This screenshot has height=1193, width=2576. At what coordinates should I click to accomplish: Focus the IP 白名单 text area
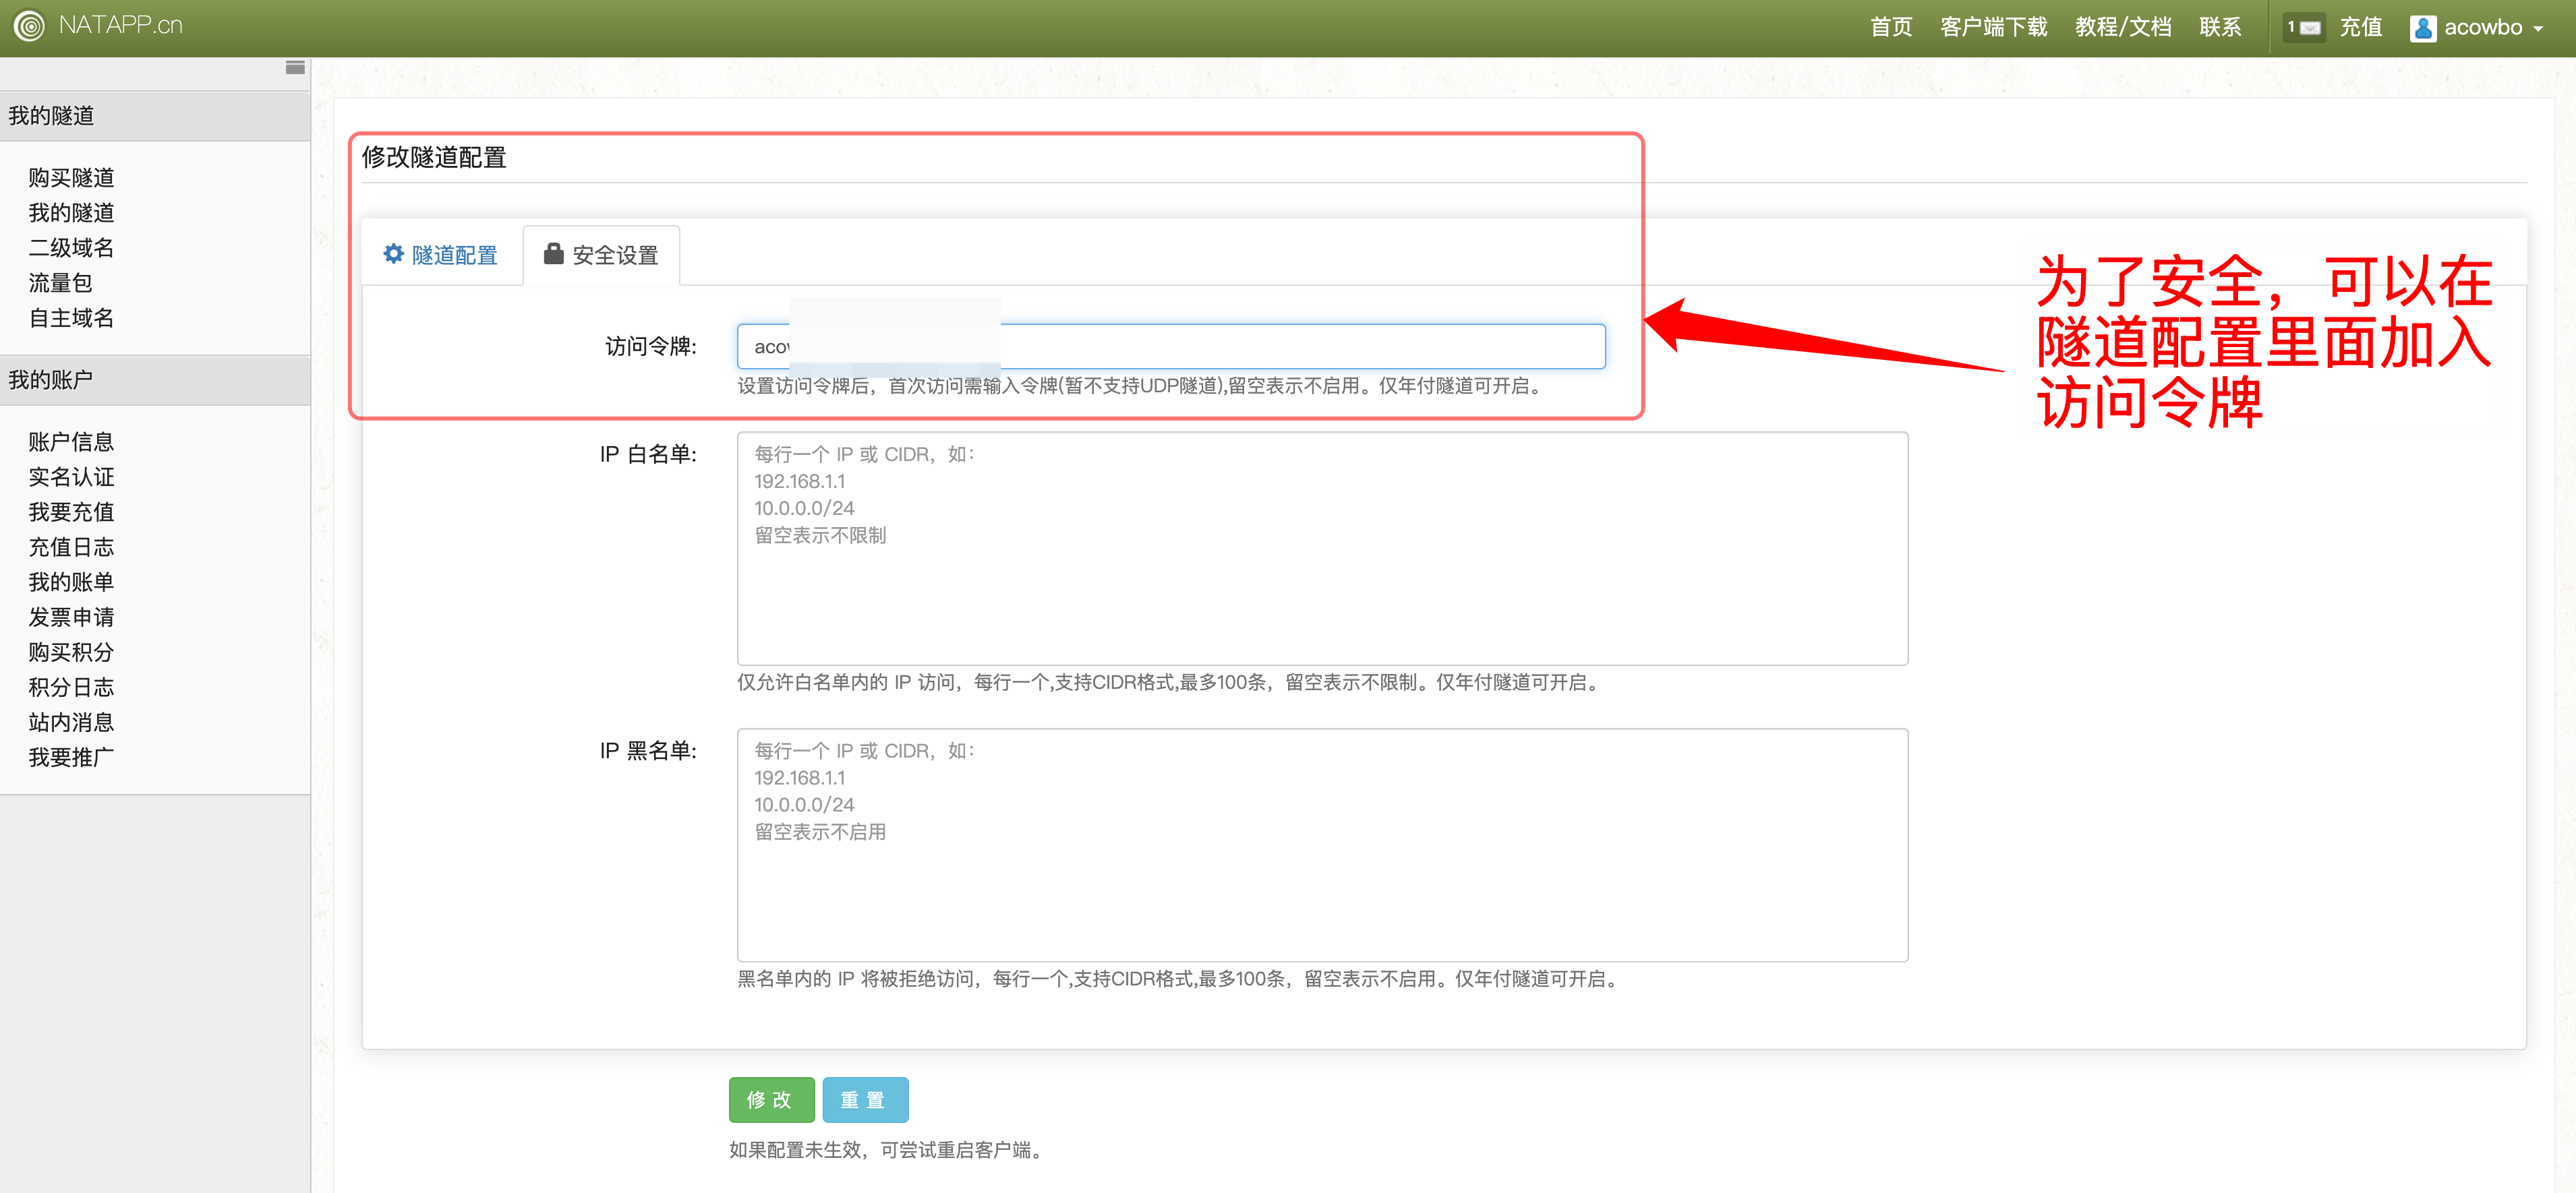coord(1322,549)
